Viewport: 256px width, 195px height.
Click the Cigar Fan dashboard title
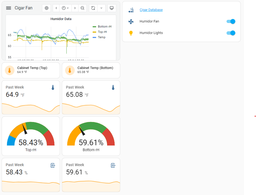[x=24, y=8]
